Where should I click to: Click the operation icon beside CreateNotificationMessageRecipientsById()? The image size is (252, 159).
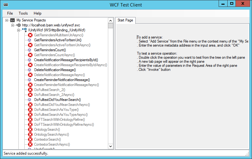pos(30,60)
